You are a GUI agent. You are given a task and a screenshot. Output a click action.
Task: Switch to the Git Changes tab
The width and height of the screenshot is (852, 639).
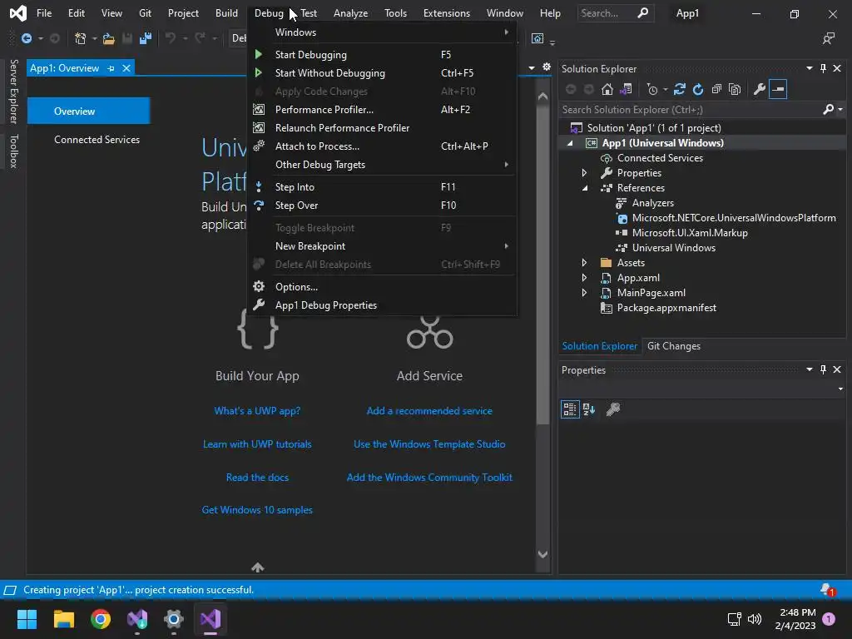pos(674,346)
